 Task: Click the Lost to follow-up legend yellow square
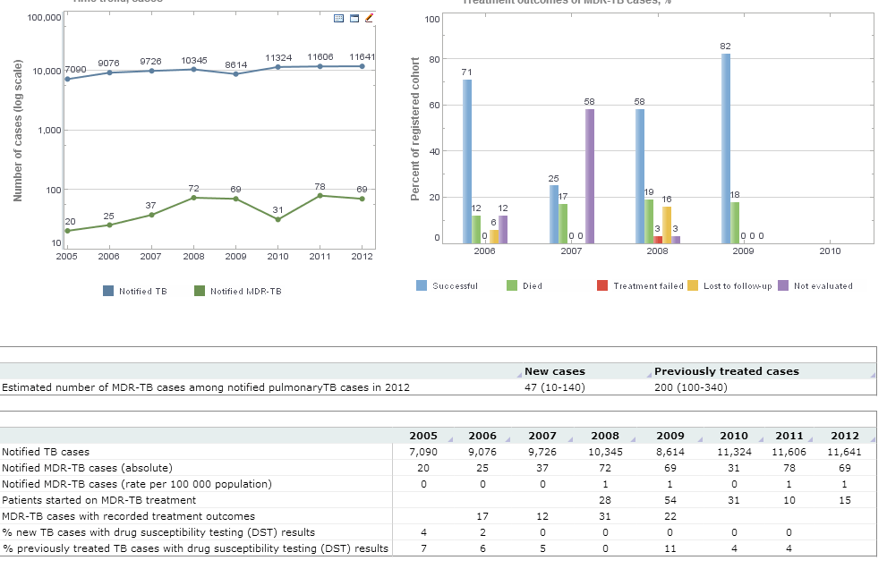pyautogui.click(x=693, y=285)
